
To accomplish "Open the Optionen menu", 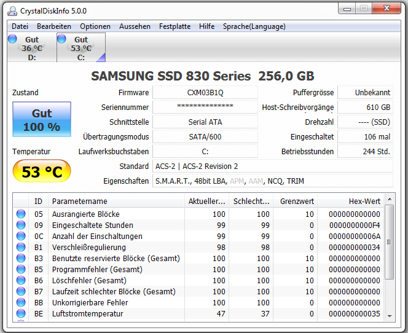I will tap(95, 26).
